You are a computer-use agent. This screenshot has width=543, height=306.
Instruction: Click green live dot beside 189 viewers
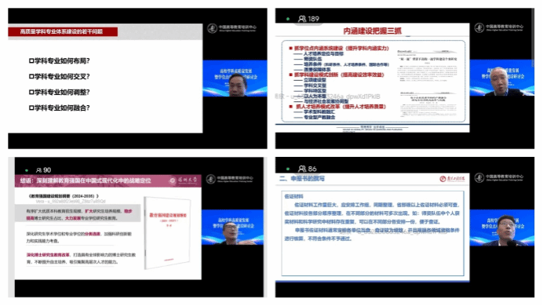pos(288,19)
